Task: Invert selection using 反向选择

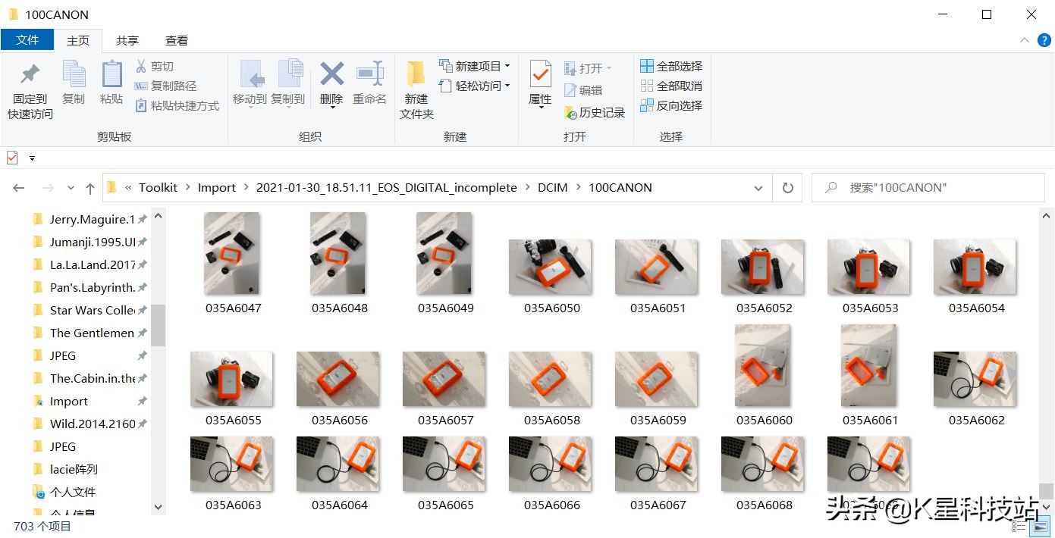Action: pyautogui.click(x=671, y=105)
